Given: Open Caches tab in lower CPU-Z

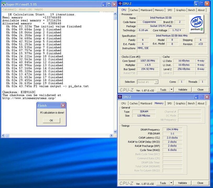Looking at the screenshot, I should [x=134, y=103].
